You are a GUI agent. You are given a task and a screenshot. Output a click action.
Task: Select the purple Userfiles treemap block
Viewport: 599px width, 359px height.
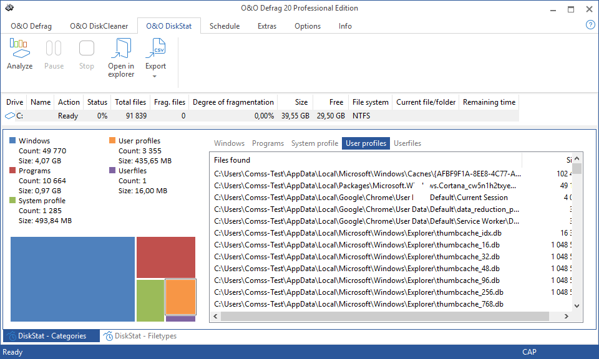(181, 319)
